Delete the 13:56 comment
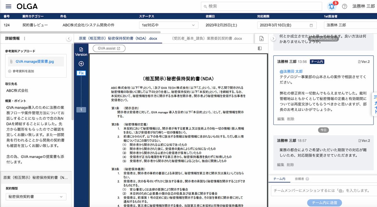 291,119
